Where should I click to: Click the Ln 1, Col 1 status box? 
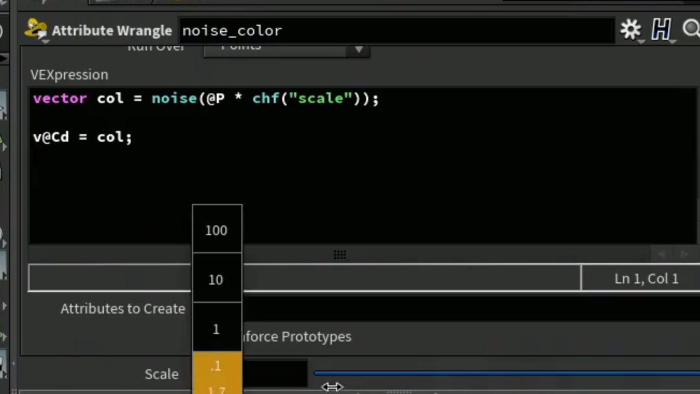pyautogui.click(x=640, y=278)
